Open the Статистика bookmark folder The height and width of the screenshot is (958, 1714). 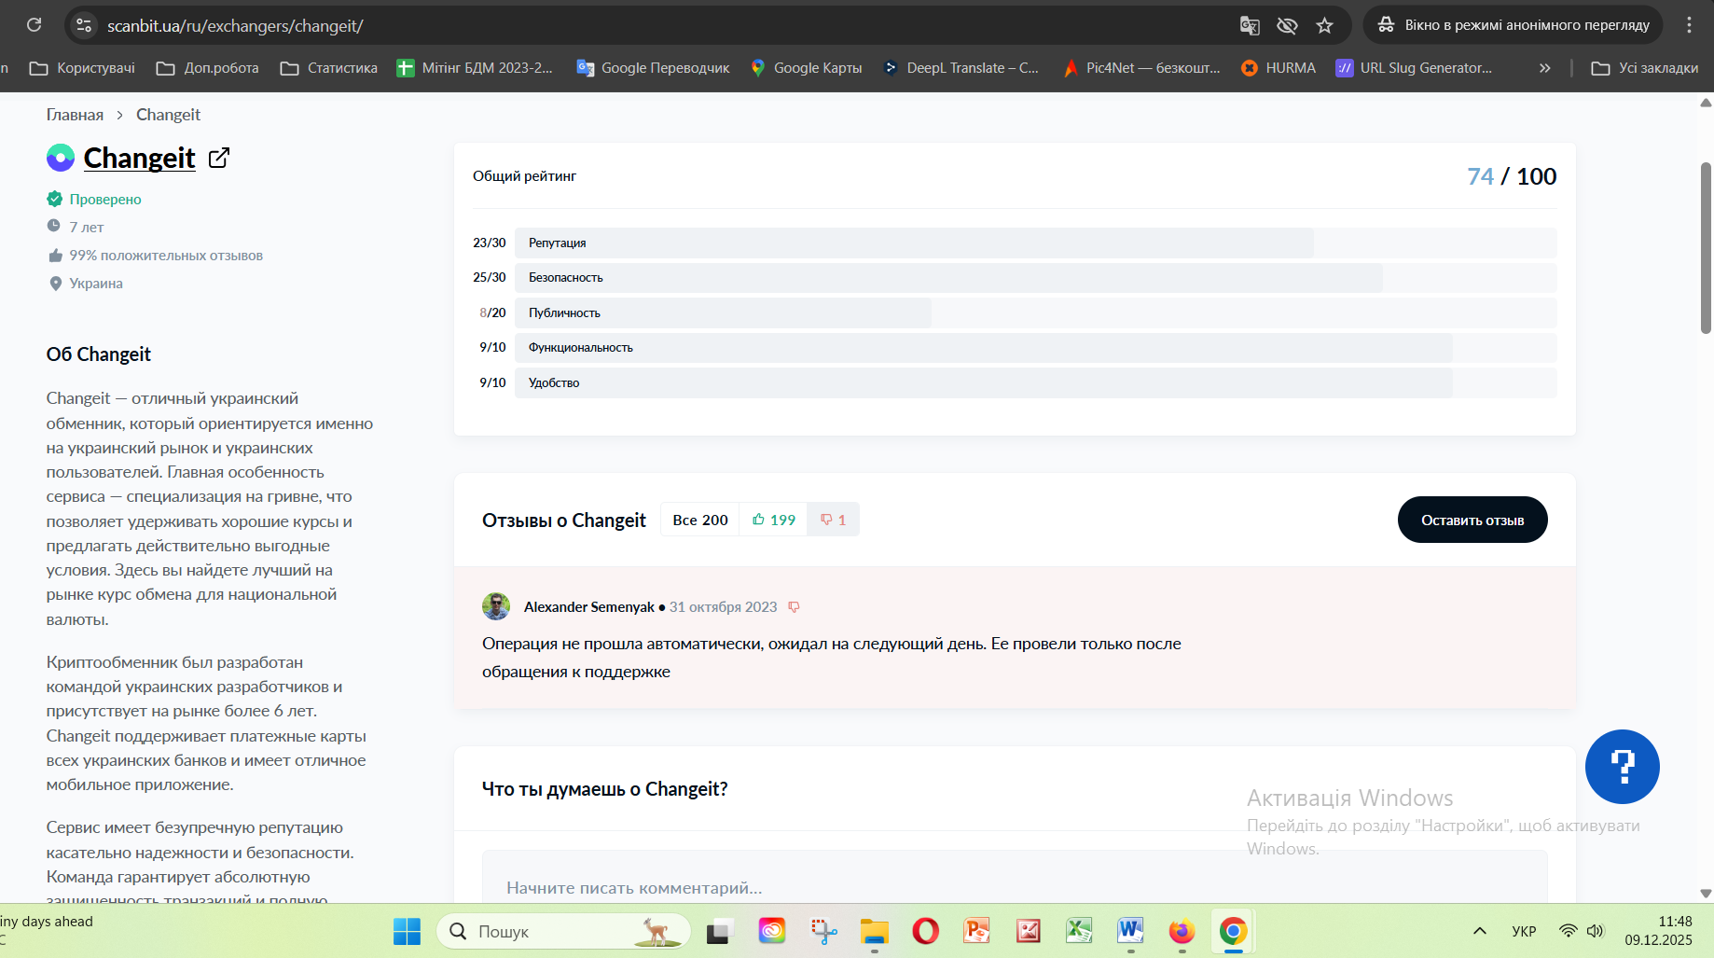328,68
